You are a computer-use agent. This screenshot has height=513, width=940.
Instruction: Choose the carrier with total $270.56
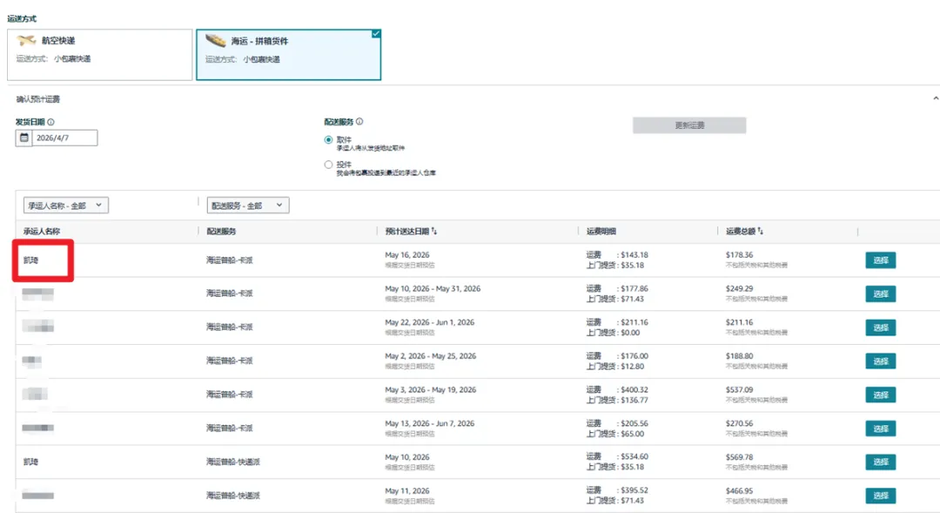click(881, 429)
